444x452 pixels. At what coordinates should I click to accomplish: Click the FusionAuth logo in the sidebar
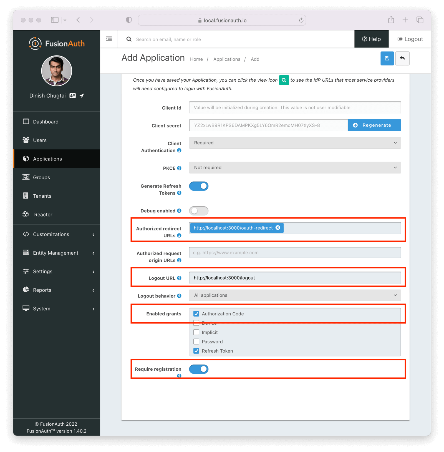[57, 43]
